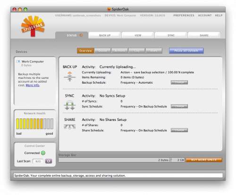Click the green Connected status indicator
236x195 pixels.
43,153
